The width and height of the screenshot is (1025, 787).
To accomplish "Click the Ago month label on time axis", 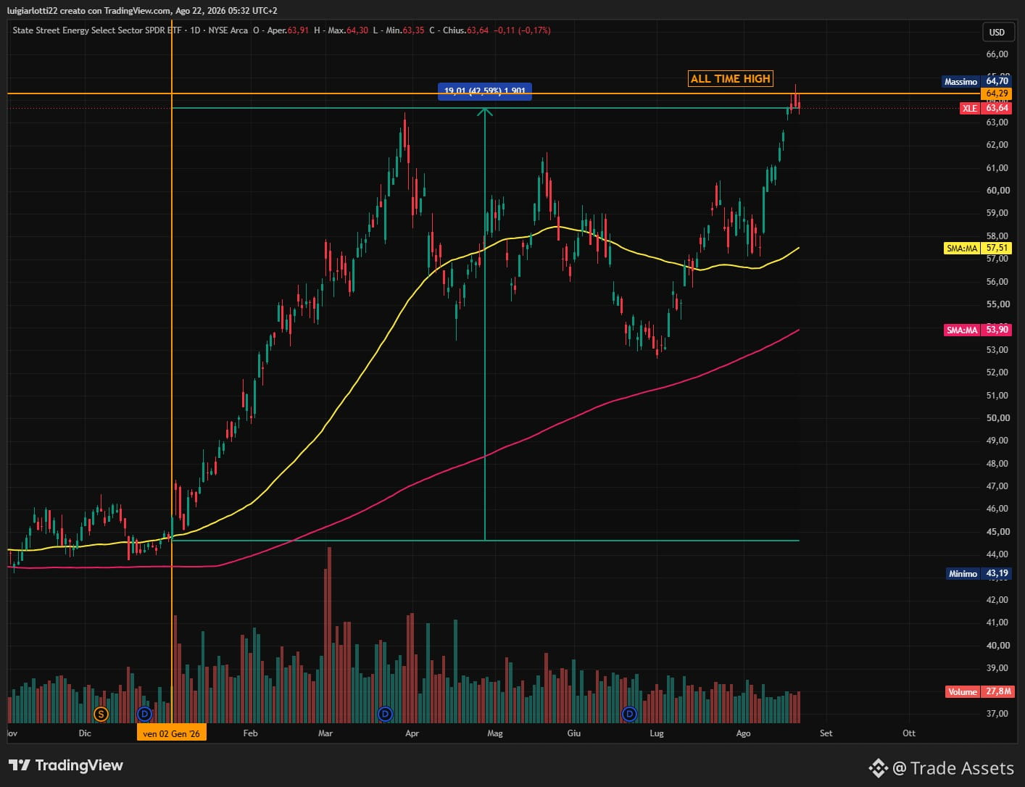I will pyautogui.click(x=743, y=733).
